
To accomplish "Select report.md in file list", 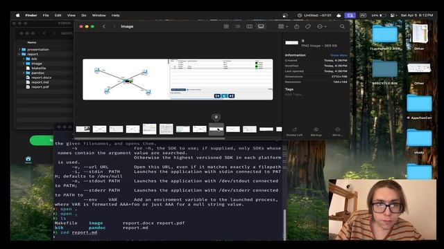I will coord(44,82).
